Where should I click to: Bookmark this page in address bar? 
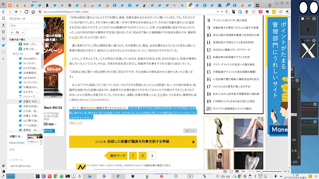click(226, 12)
